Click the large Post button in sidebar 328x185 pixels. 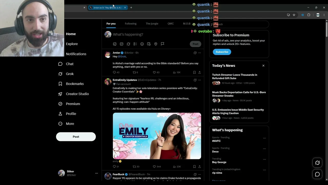pos(76,137)
